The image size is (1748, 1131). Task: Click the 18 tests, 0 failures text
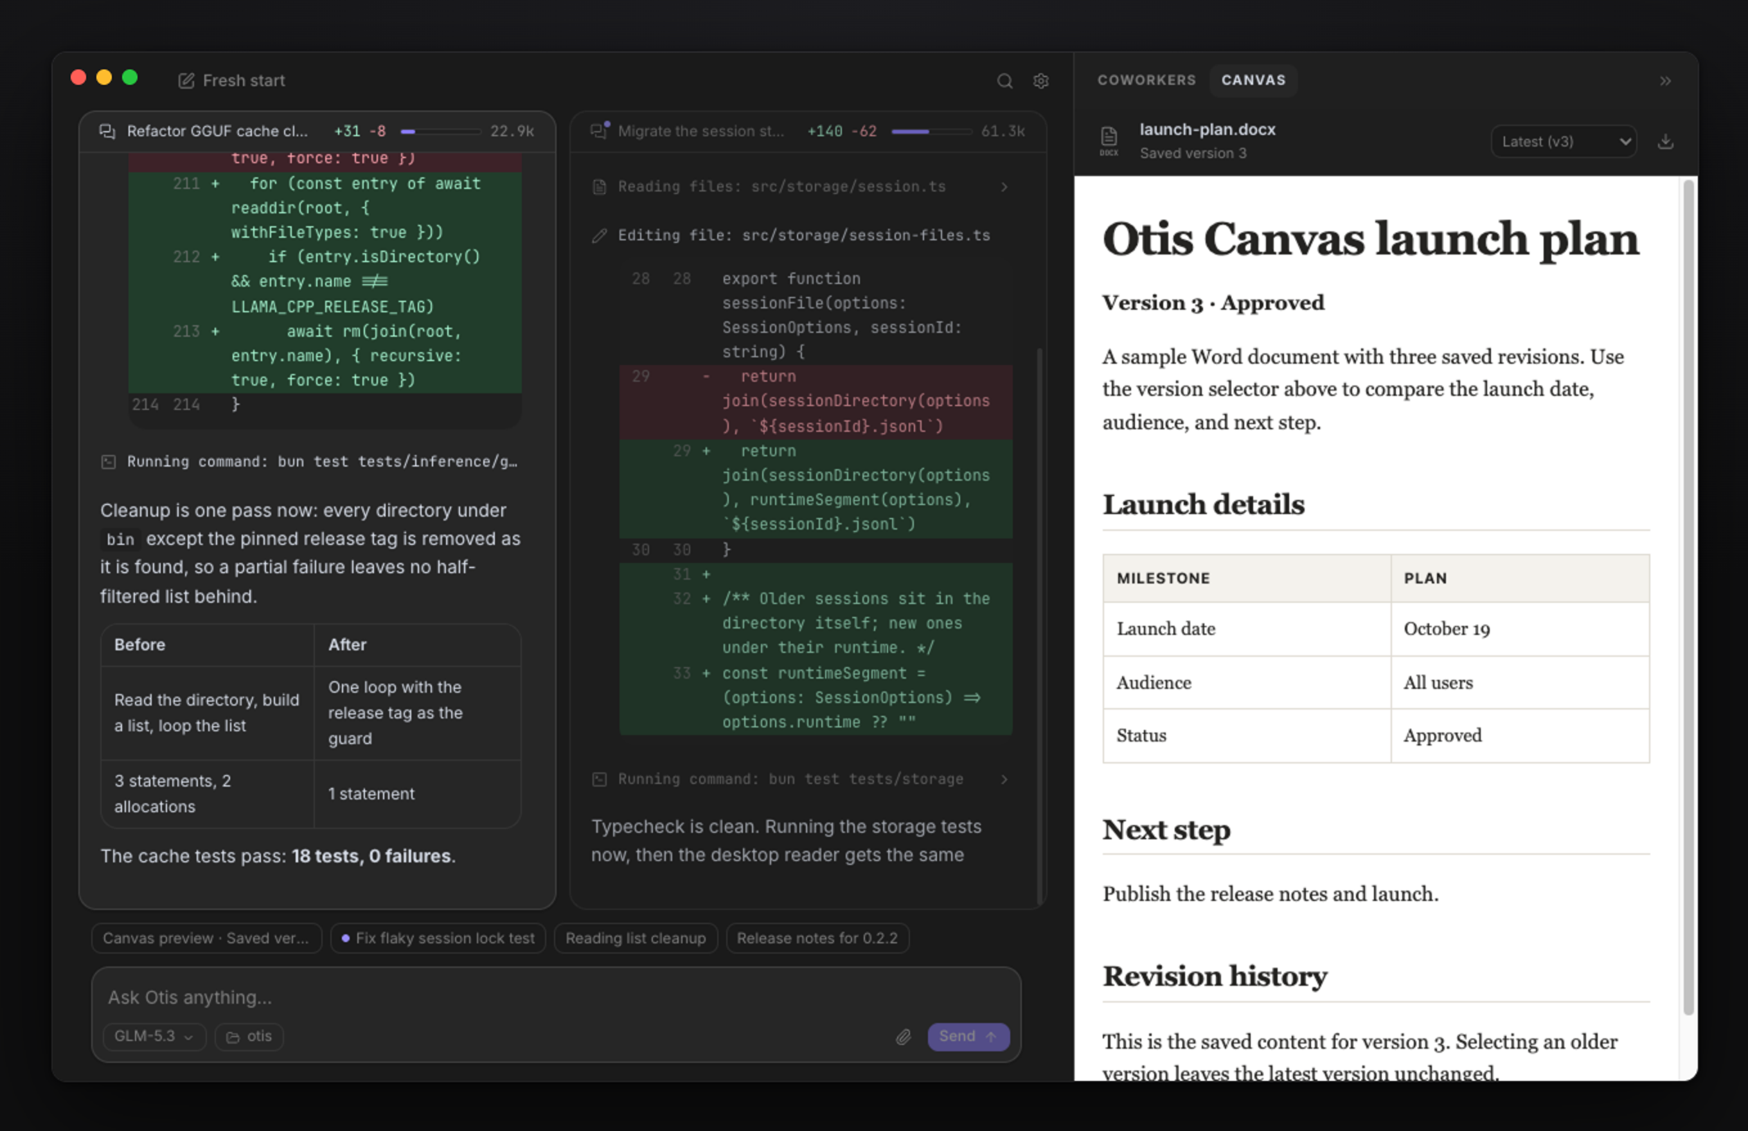(371, 857)
